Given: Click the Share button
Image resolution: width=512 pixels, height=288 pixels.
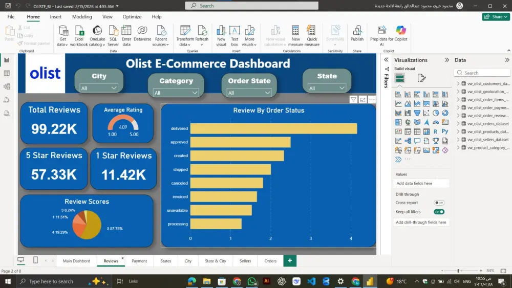Looking at the screenshot, I should [496, 17].
